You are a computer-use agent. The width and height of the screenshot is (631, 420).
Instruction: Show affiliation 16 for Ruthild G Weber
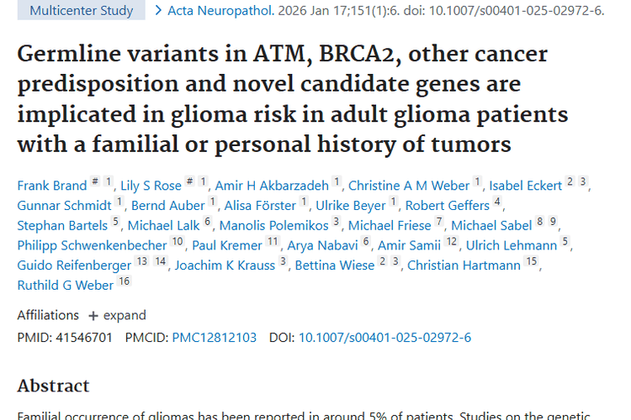click(124, 282)
